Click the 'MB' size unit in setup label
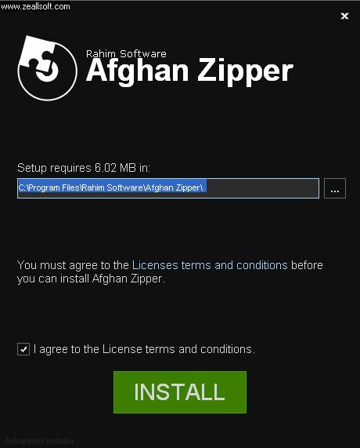 point(128,168)
